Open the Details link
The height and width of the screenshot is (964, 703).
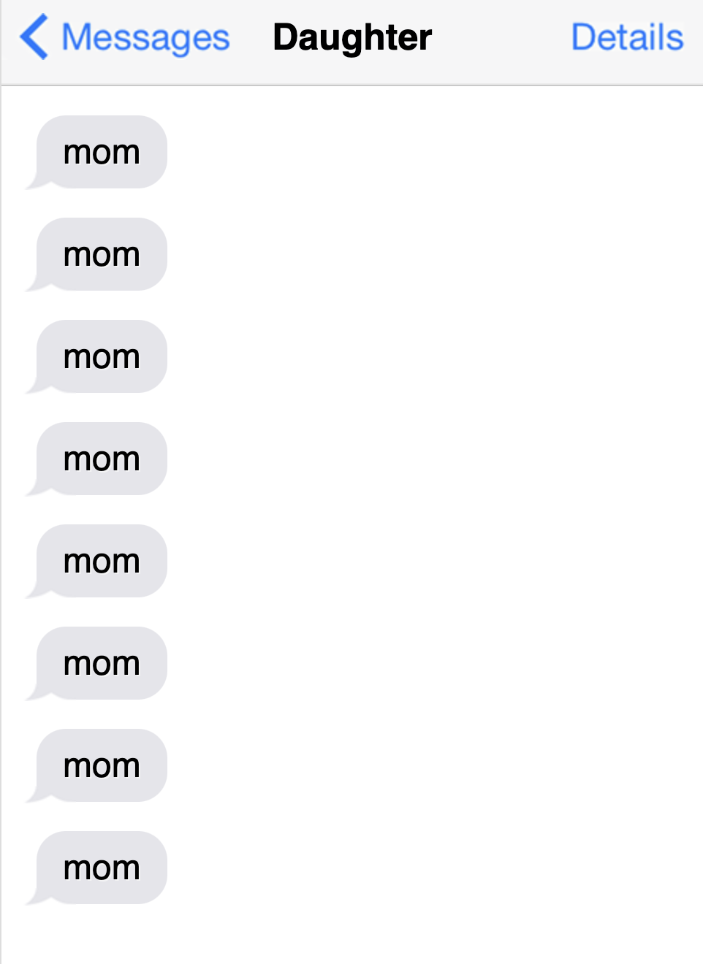[627, 37]
